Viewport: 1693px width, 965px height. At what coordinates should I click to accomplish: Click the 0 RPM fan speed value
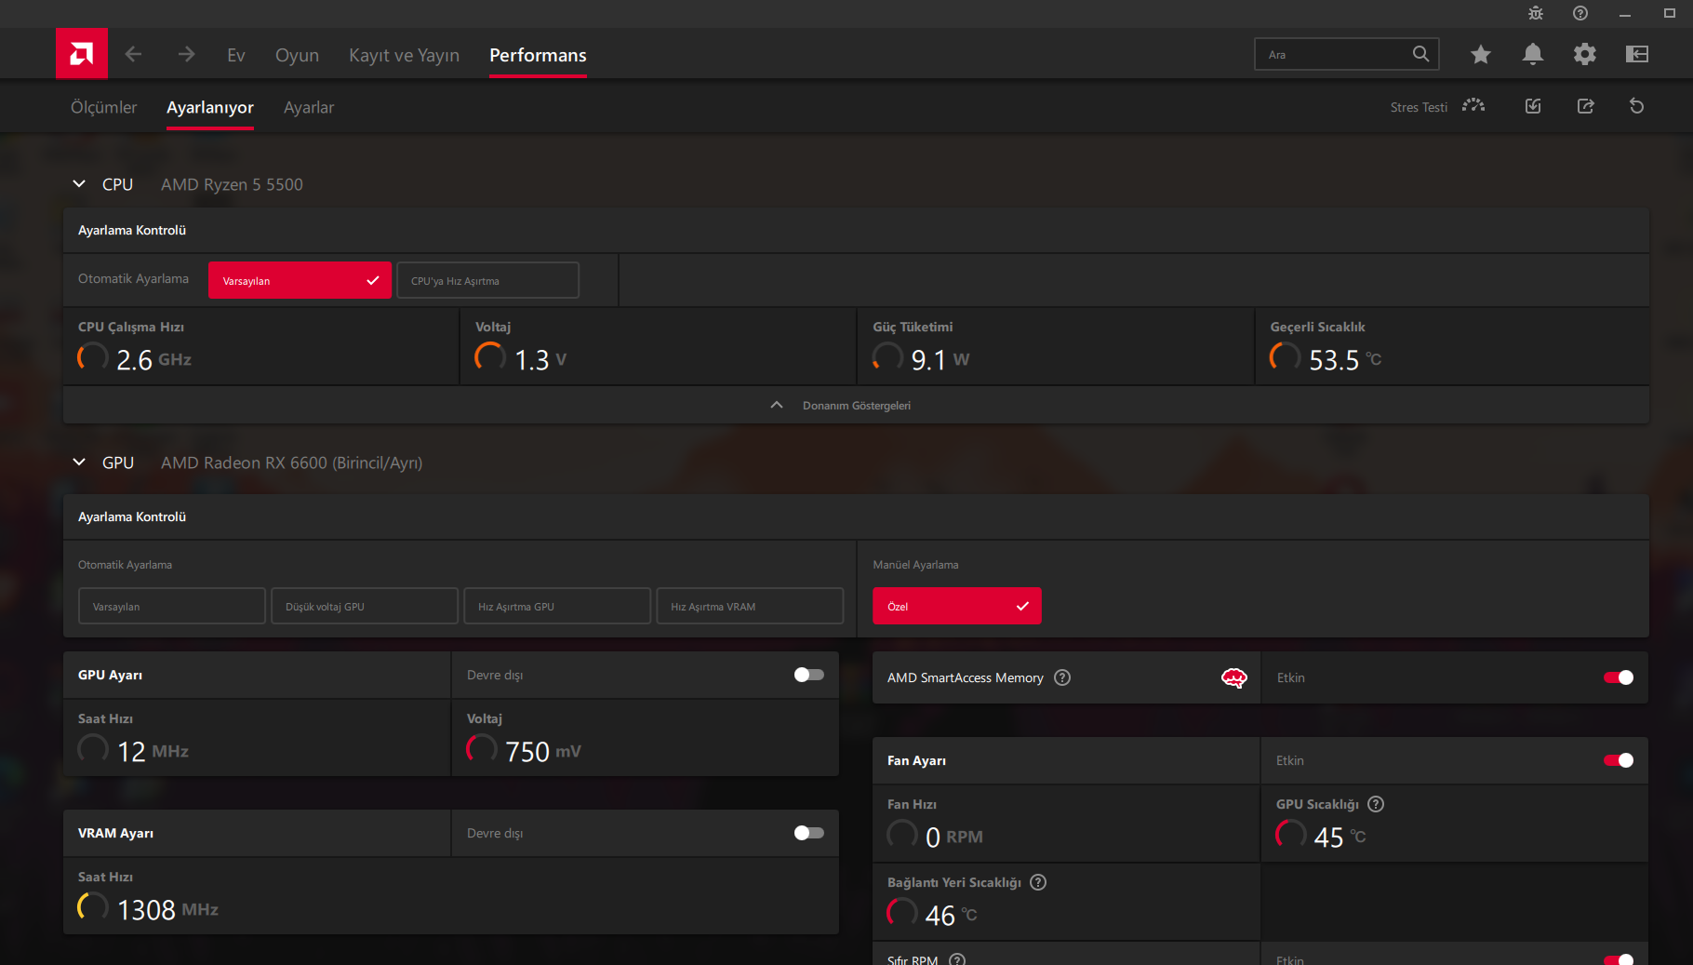[954, 838]
